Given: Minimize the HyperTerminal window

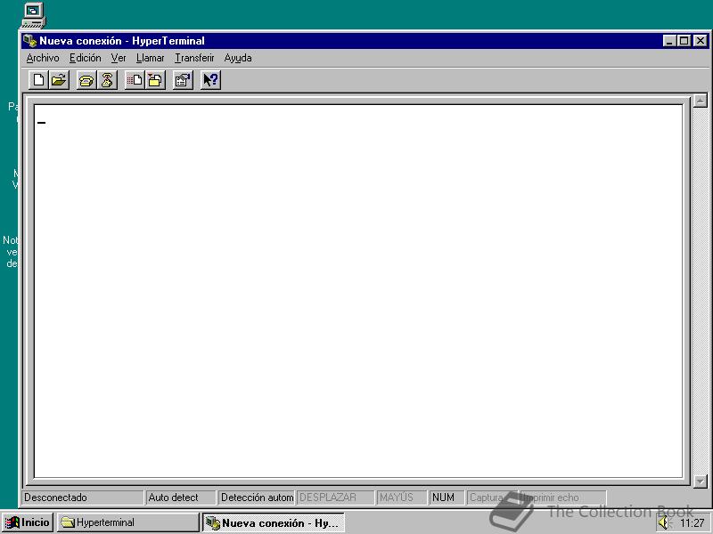Looking at the screenshot, I should click(x=669, y=41).
